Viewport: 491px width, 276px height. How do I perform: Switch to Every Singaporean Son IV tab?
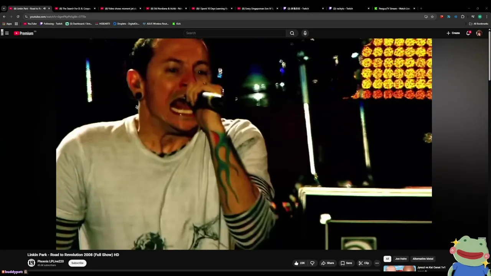[x=257, y=8]
